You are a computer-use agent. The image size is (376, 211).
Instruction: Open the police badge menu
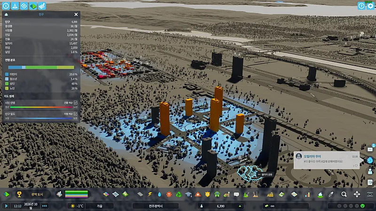tap(207, 194)
